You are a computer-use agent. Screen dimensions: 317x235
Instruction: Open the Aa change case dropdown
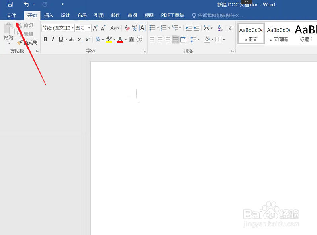click(115, 28)
